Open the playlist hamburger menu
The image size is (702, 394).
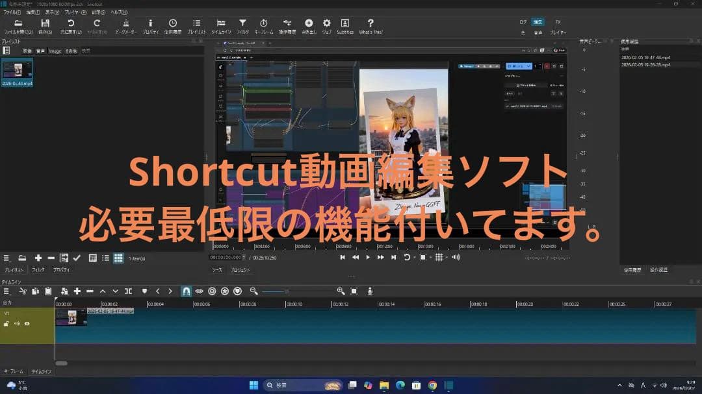(x=6, y=258)
